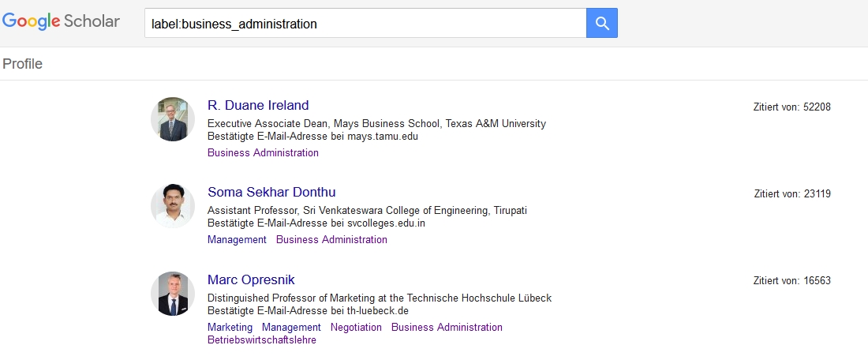
Task: Click the blue search magnifier button
Action: coord(602,23)
